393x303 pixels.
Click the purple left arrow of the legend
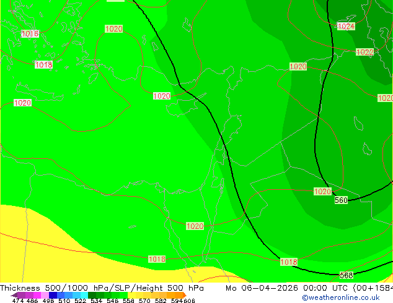pos(14,295)
